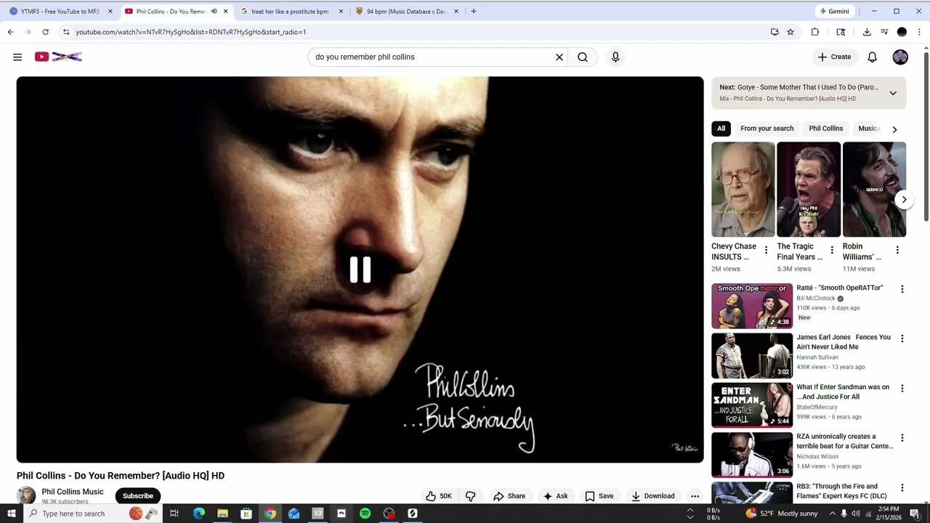Open options for Enter Sandman video

(x=902, y=389)
